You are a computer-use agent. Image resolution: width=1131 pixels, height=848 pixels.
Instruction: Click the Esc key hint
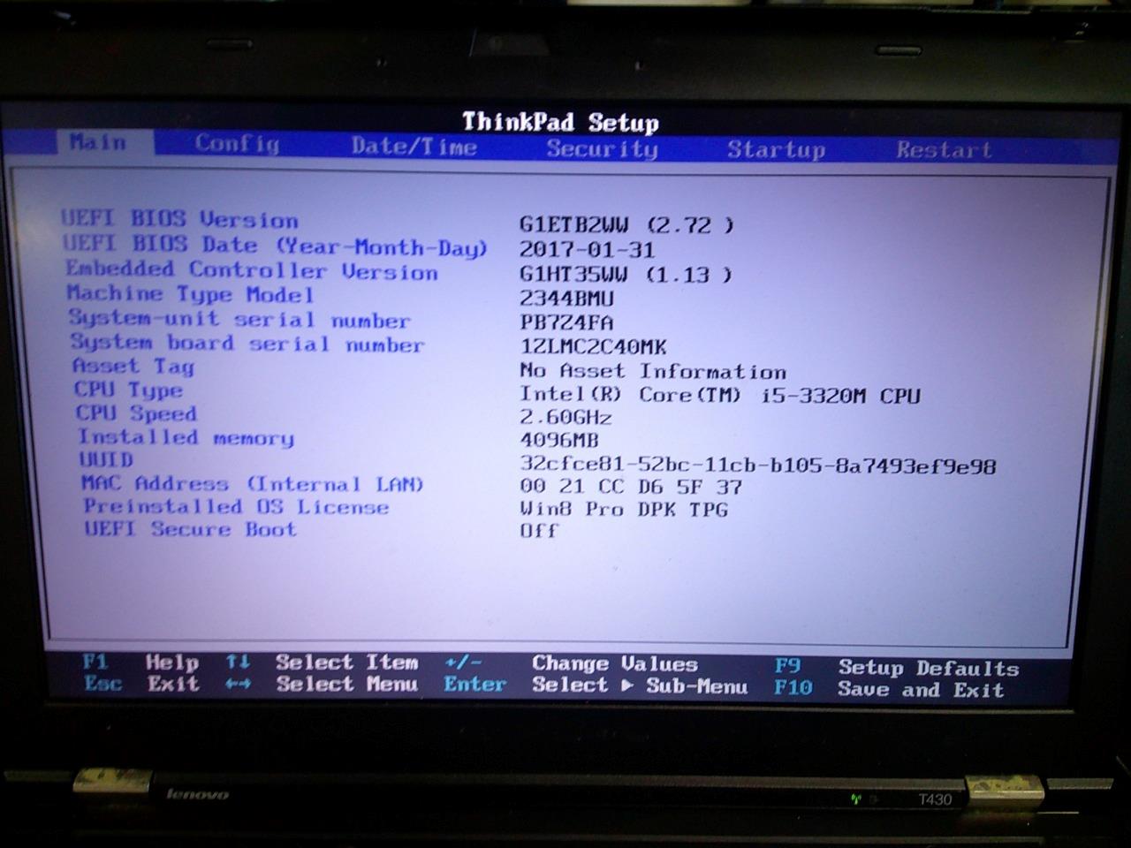coord(102,683)
